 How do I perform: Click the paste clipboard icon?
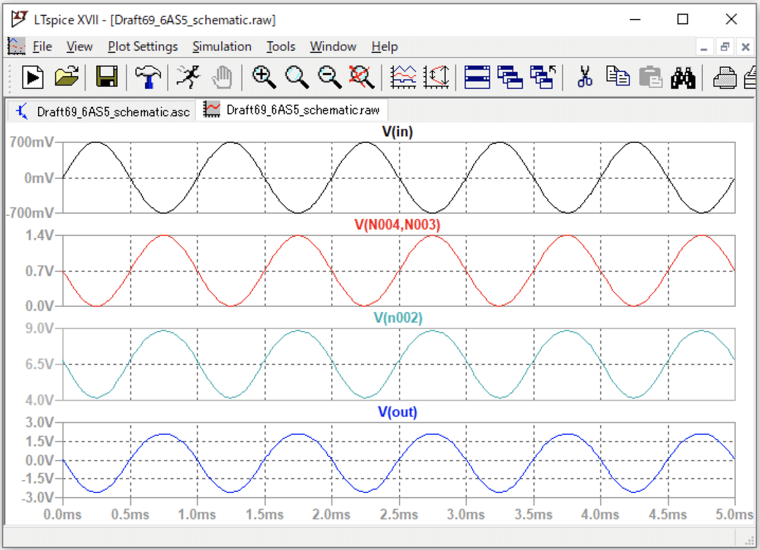point(650,77)
